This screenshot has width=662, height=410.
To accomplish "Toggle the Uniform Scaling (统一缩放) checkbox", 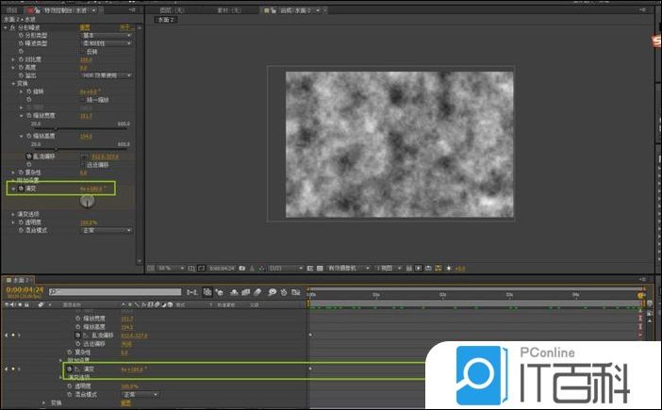I will click(x=83, y=99).
